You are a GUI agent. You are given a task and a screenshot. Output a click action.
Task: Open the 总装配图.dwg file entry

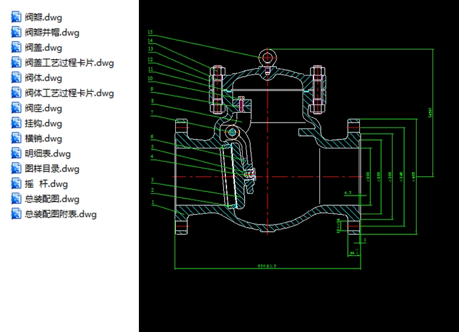click(52, 199)
